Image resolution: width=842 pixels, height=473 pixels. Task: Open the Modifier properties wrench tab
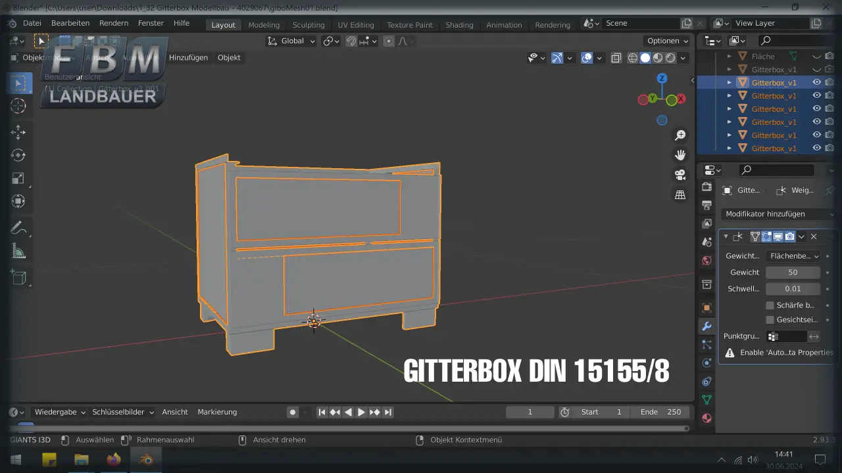[707, 326]
